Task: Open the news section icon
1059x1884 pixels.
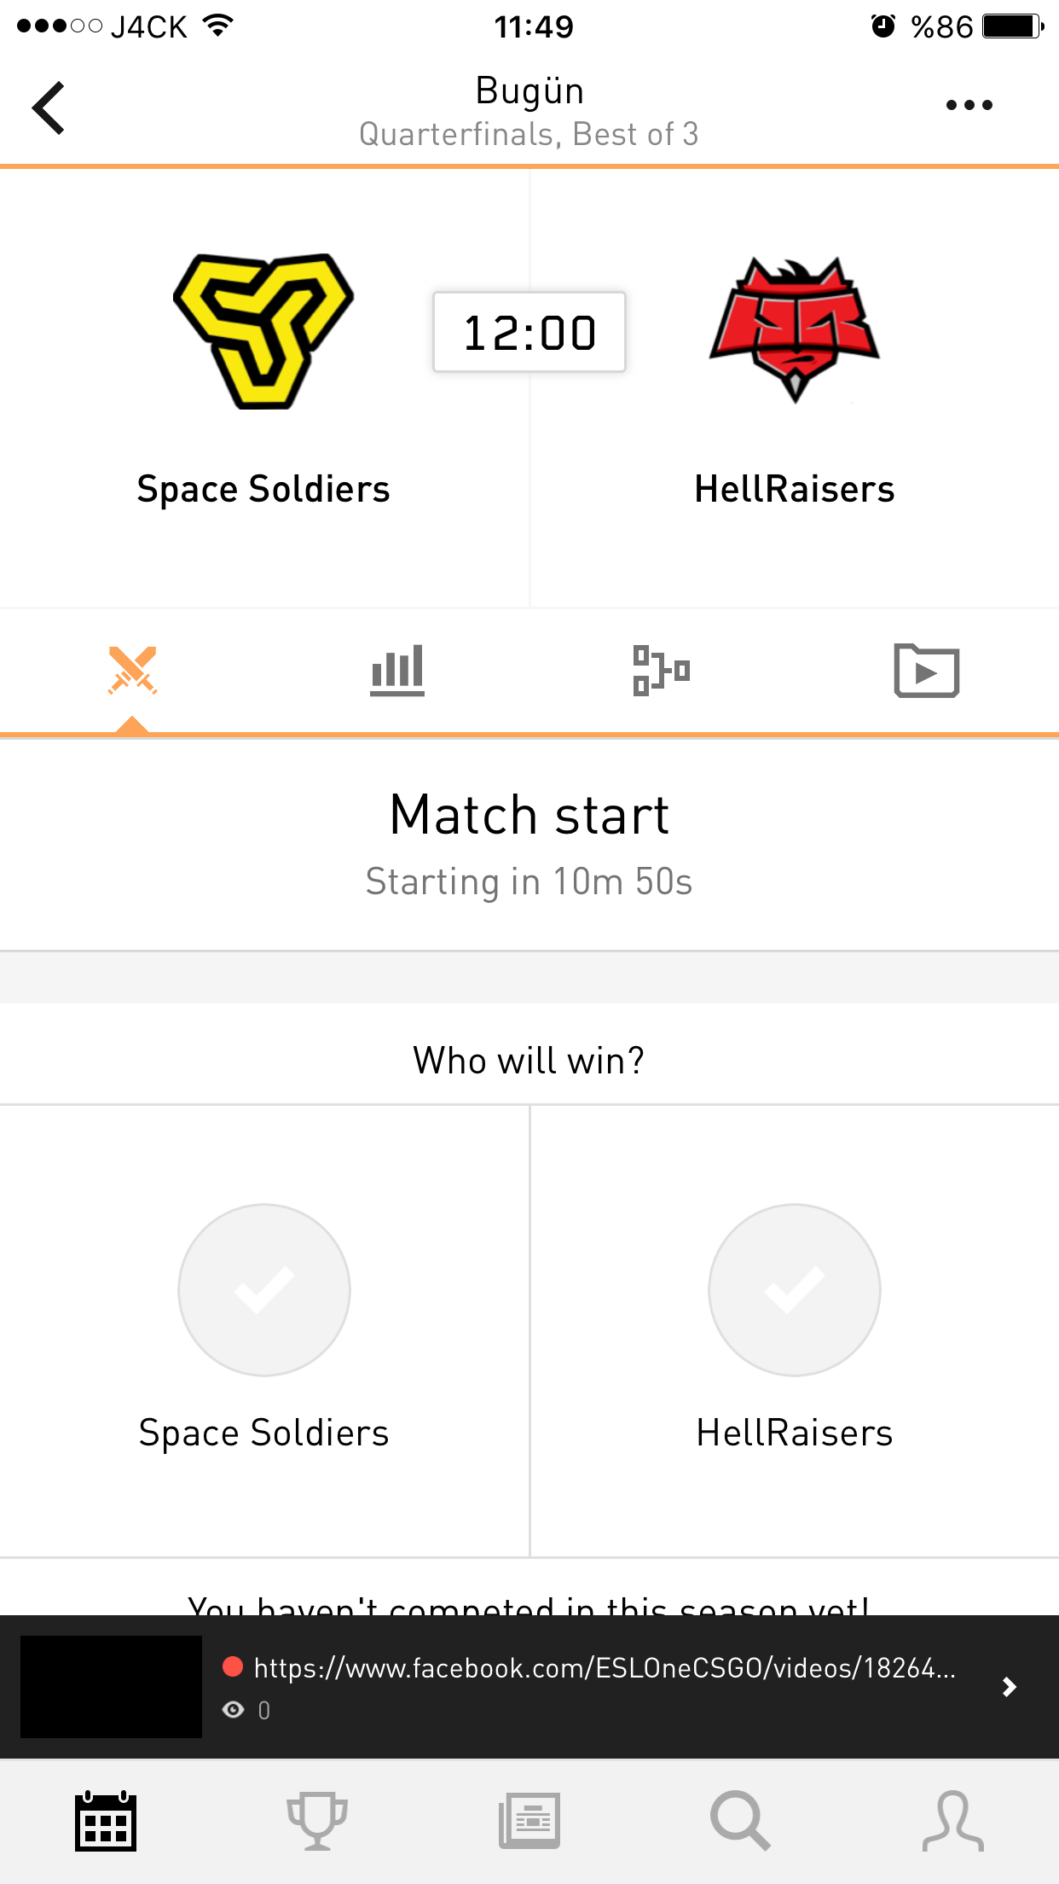Action: [529, 1821]
